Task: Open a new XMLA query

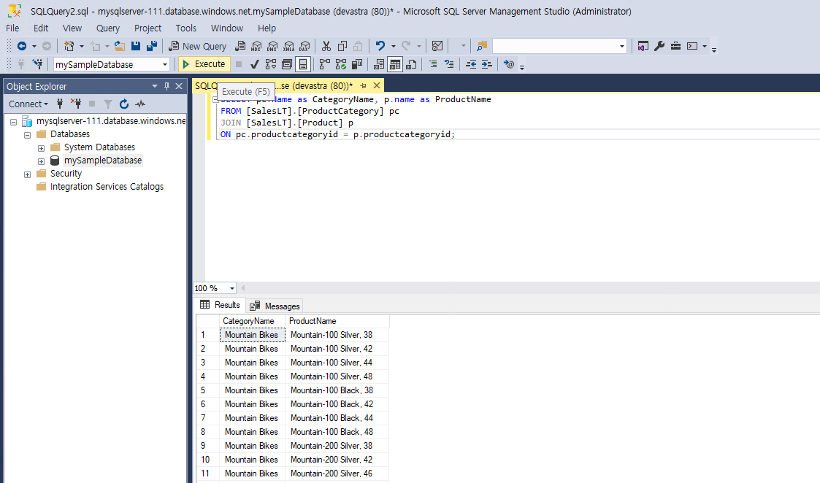Action: click(x=288, y=46)
